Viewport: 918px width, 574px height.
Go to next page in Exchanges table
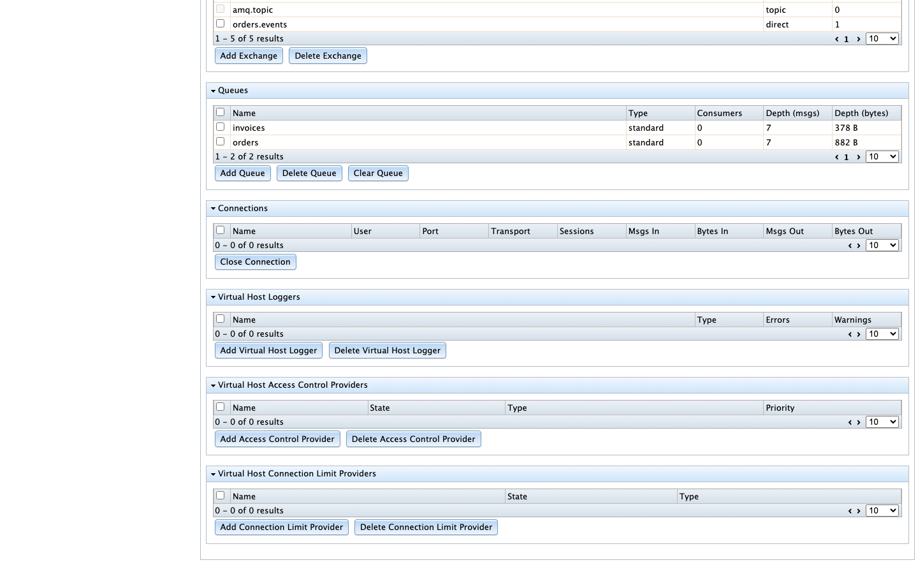(859, 39)
